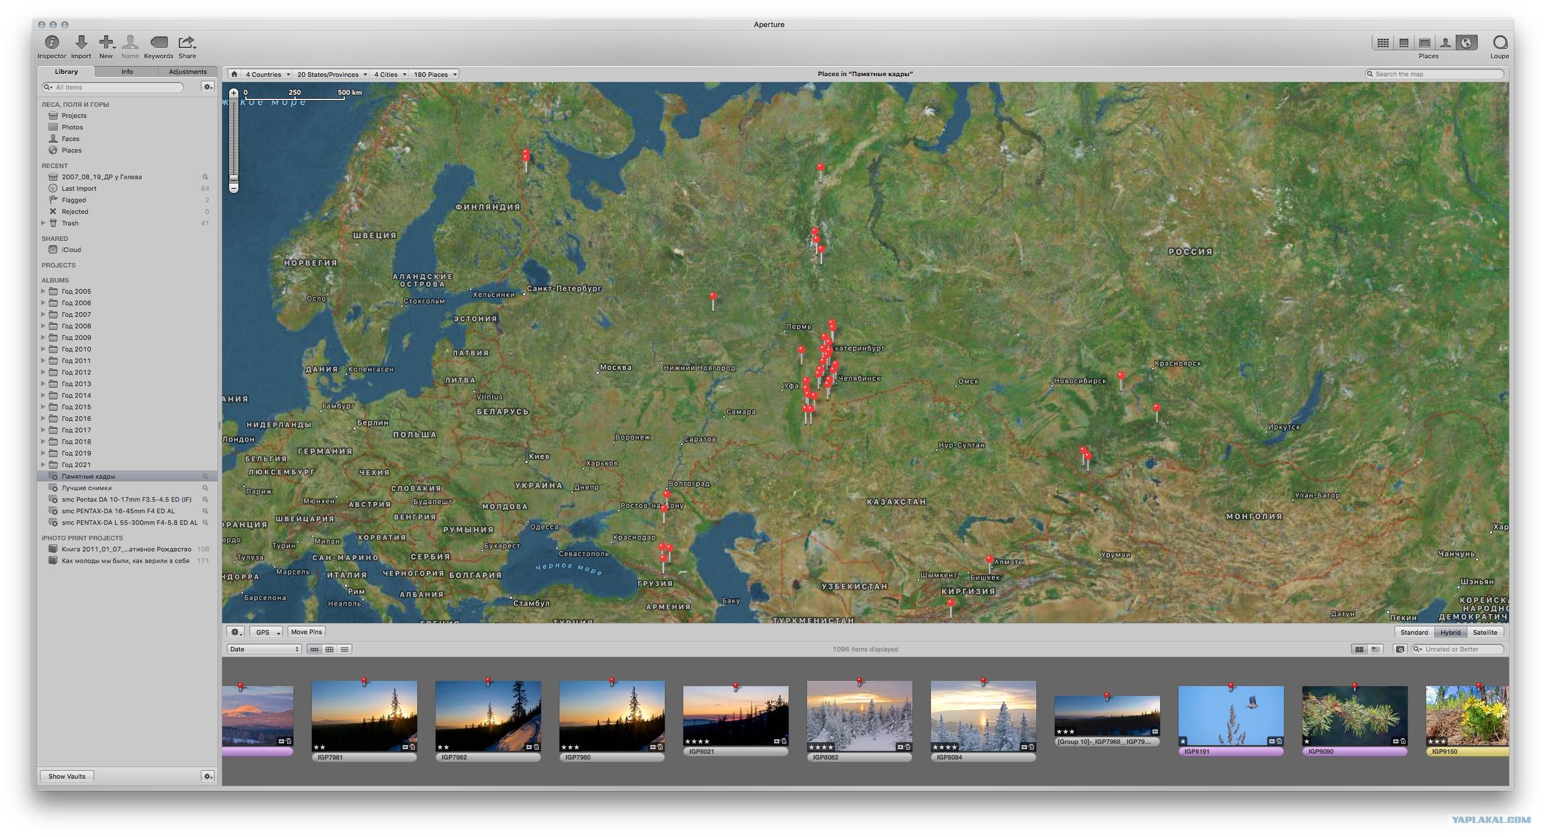Select Hybrid map style
The width and height of the screenshot is (1546, 837).
[1450, 632]
